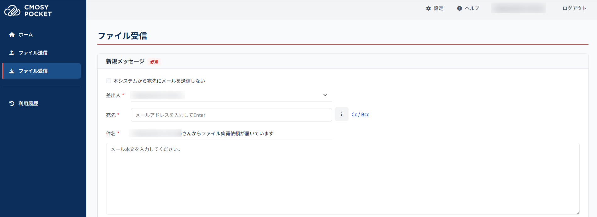Viewport: 597px width, 217px height.
Task: Click the mail body text area
Action: point(342,178)
